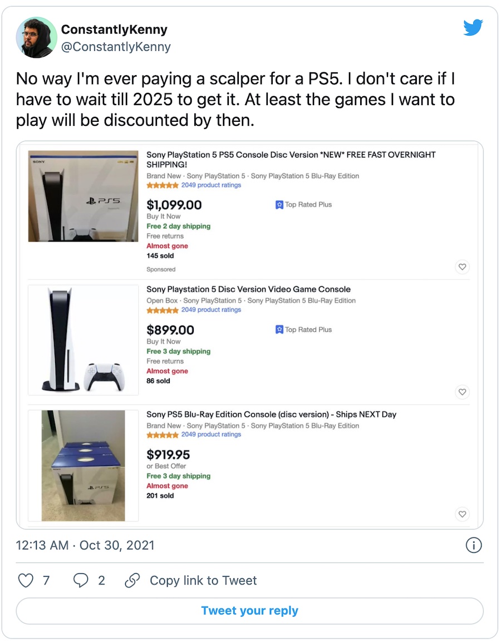Click the @ConstantlyKenny handle
Viewport: 501px width, 644px height.
coord(116,47)
